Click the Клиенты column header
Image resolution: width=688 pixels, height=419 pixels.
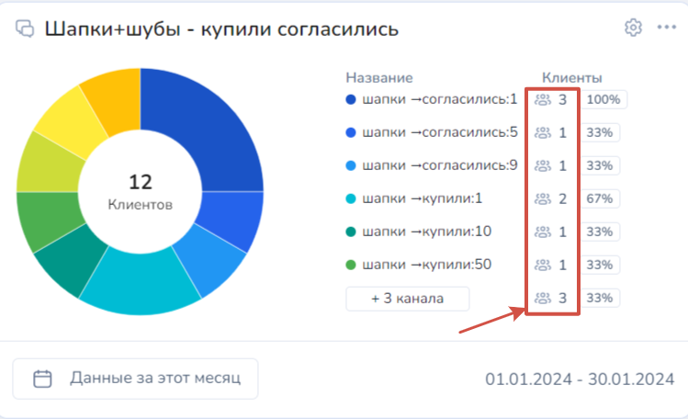pos(572,78)
